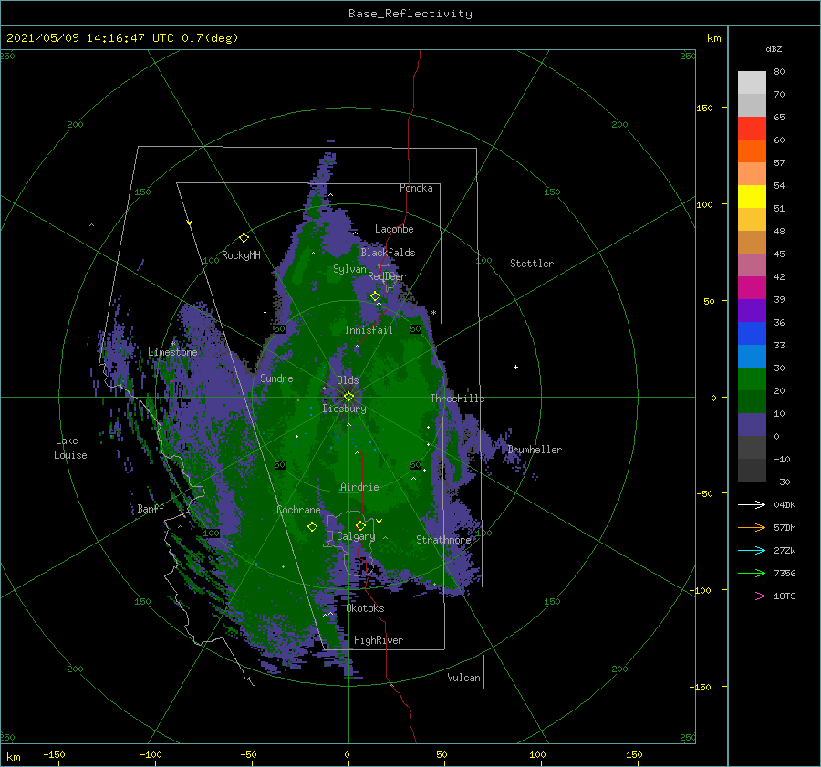The height and width of the screenshot is (767, 821).
Task: Click the magenta 18TS arrow icon
Action: coord(752,596)
